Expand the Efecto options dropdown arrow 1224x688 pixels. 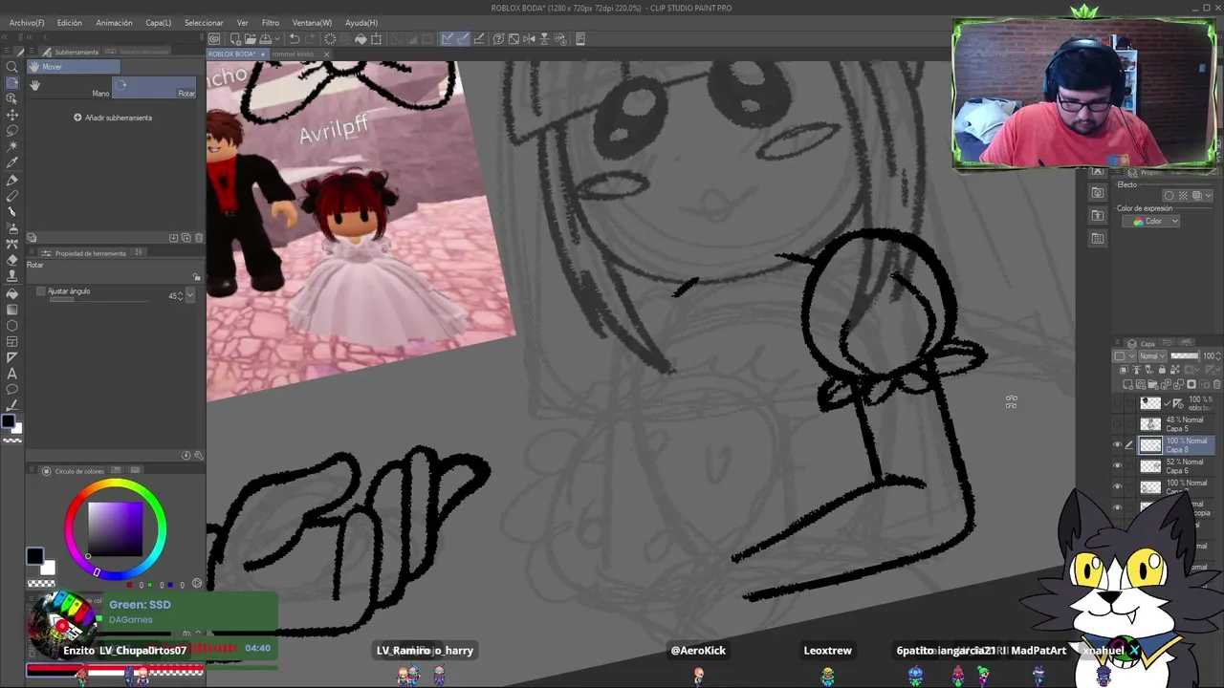point(1209,196)
